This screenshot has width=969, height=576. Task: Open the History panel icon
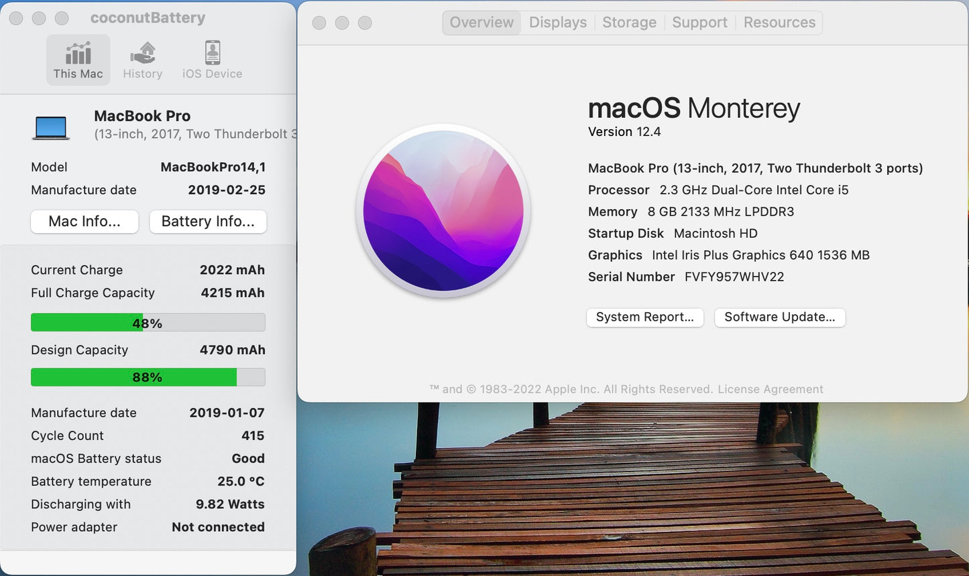tap(142, 60)
